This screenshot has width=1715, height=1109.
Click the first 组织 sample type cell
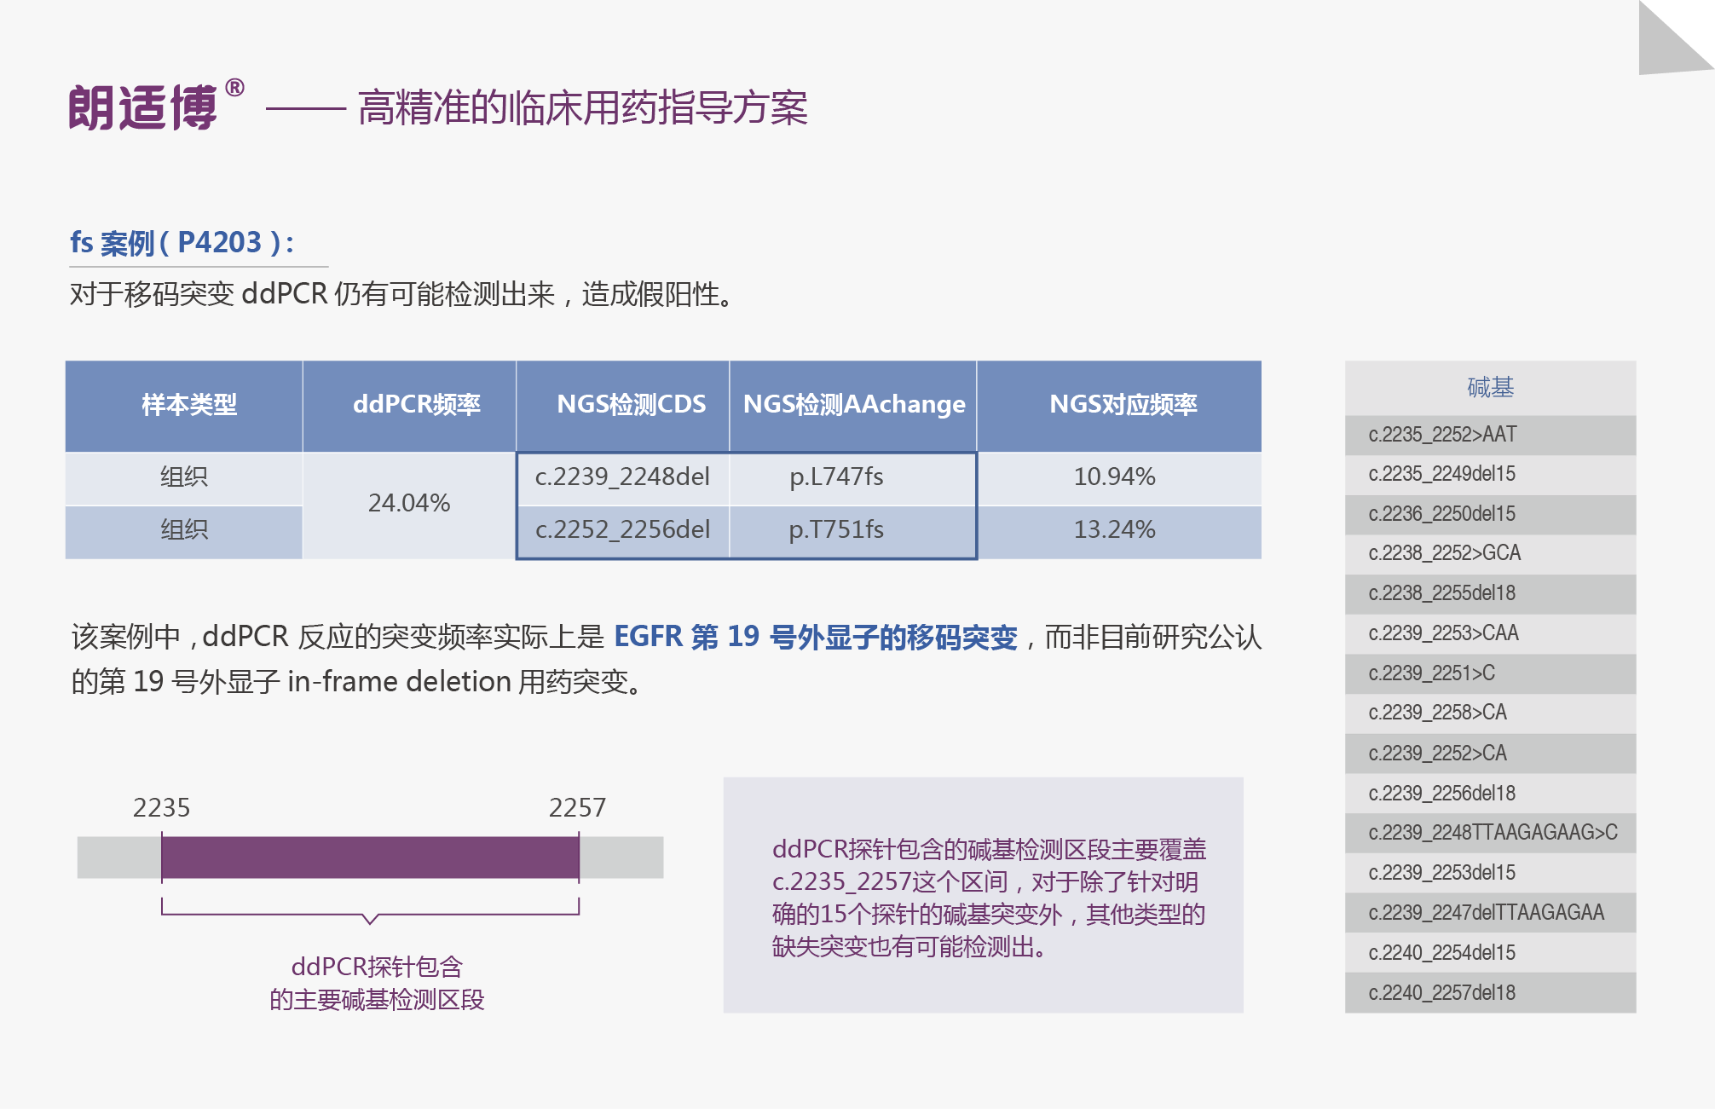click(x=184, y=477)
